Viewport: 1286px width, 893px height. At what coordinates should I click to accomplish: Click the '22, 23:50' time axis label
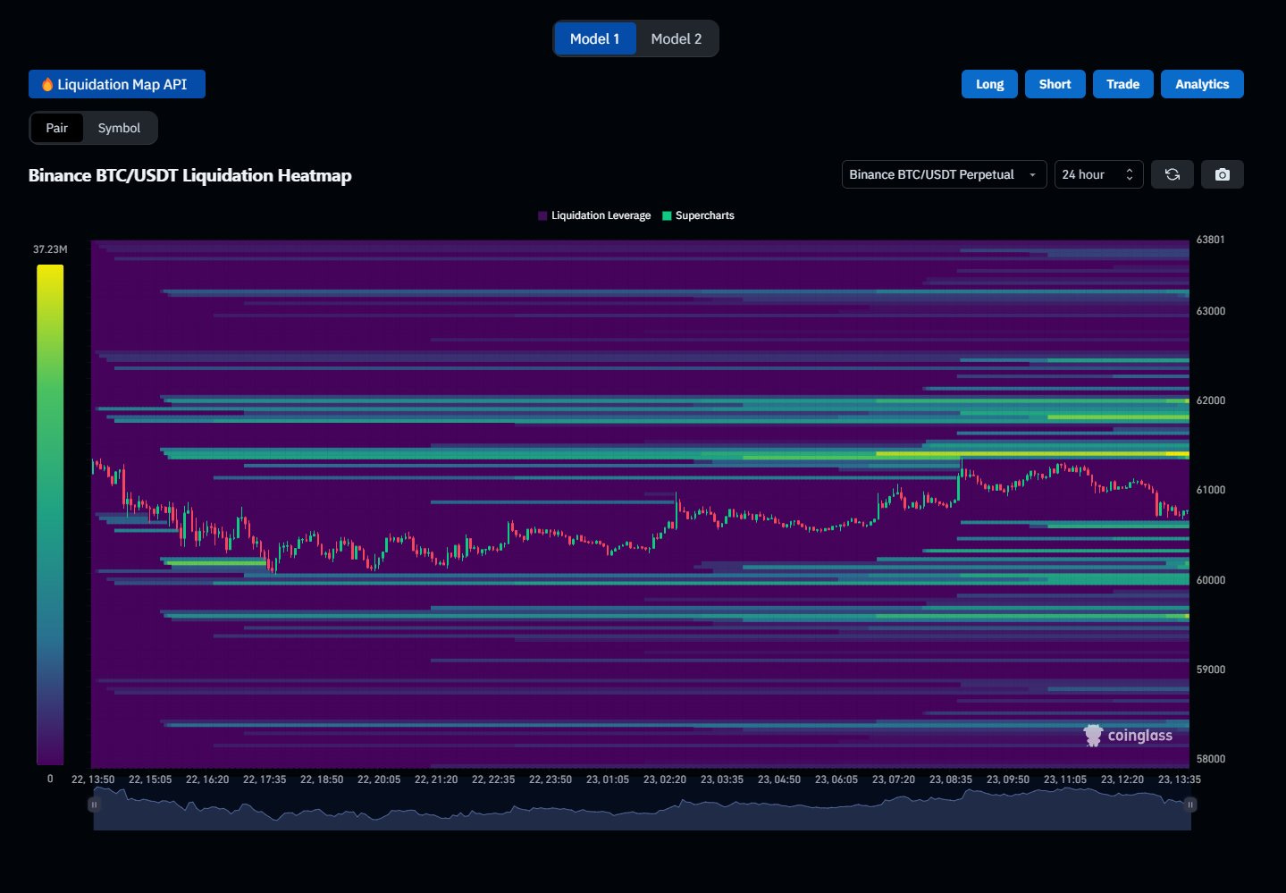tap(551, 779)
